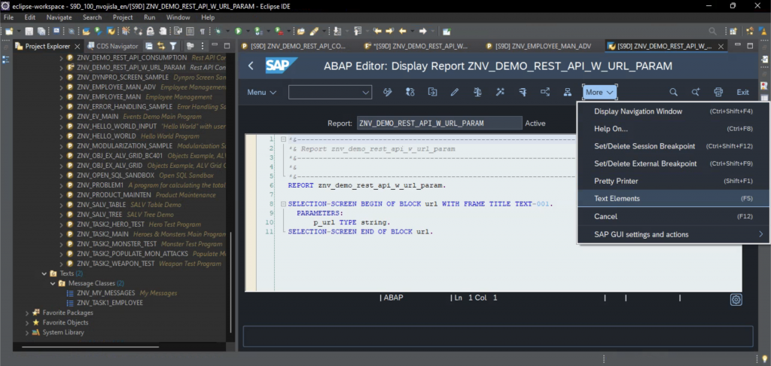Image resolution: width=771 pixels, height=366 pixels.
Task: Click the yellow back arrow navigation icon
Action: (x=402, y=31)
